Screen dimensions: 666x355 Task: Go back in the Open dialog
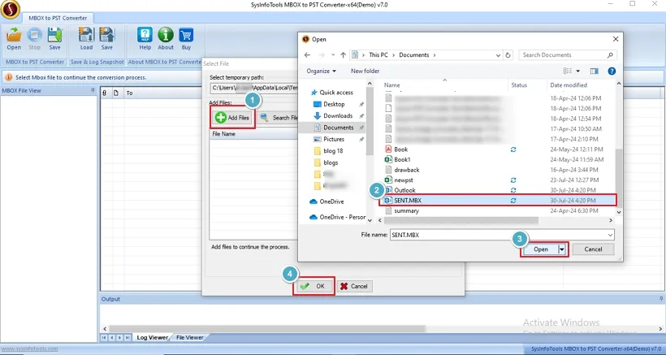click(x=307, y=54)
